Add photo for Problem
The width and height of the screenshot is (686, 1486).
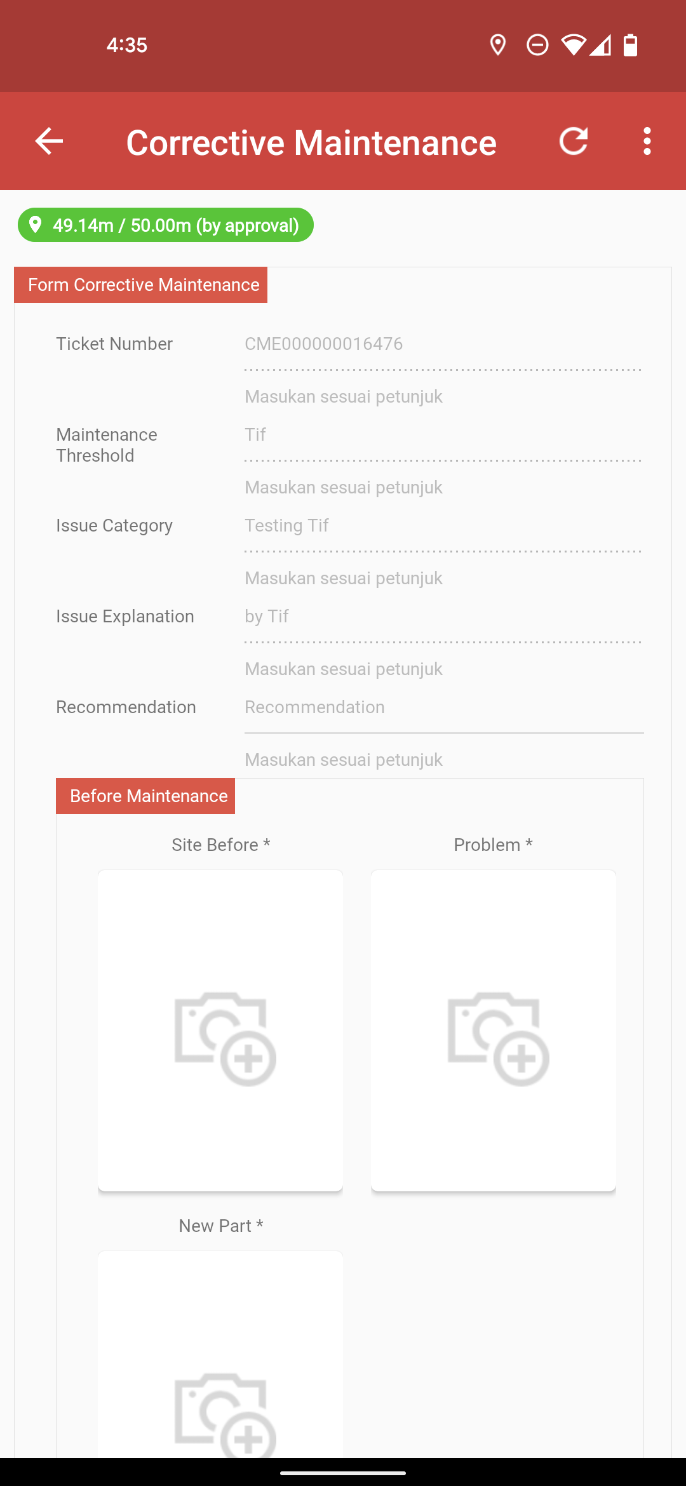pos(494,1030)
